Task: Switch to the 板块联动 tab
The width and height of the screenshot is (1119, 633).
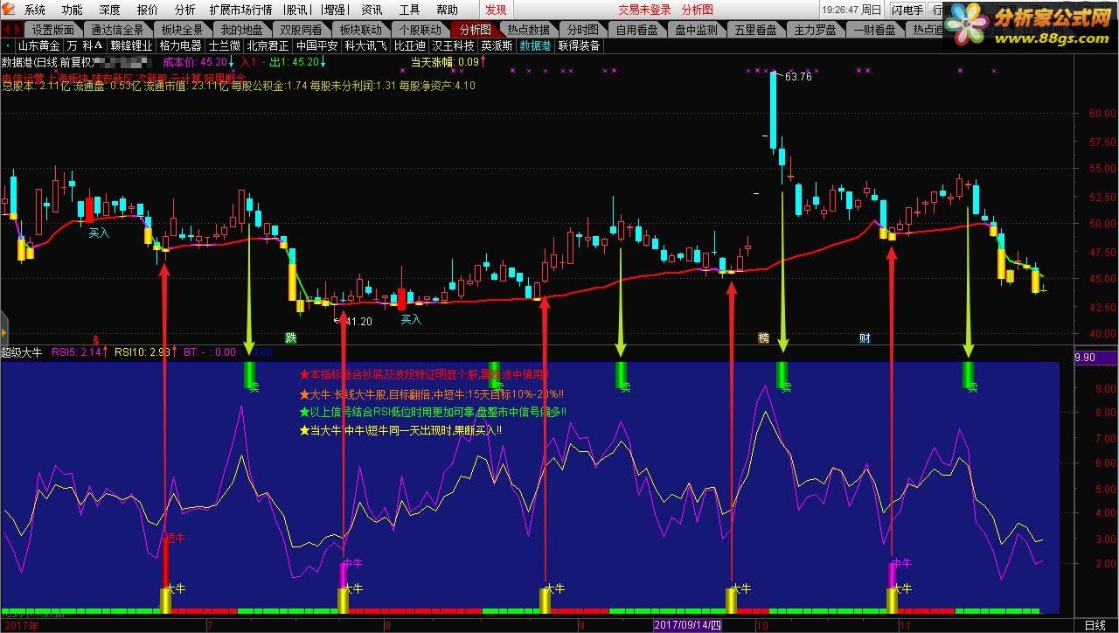Action: tap(360, 29)
